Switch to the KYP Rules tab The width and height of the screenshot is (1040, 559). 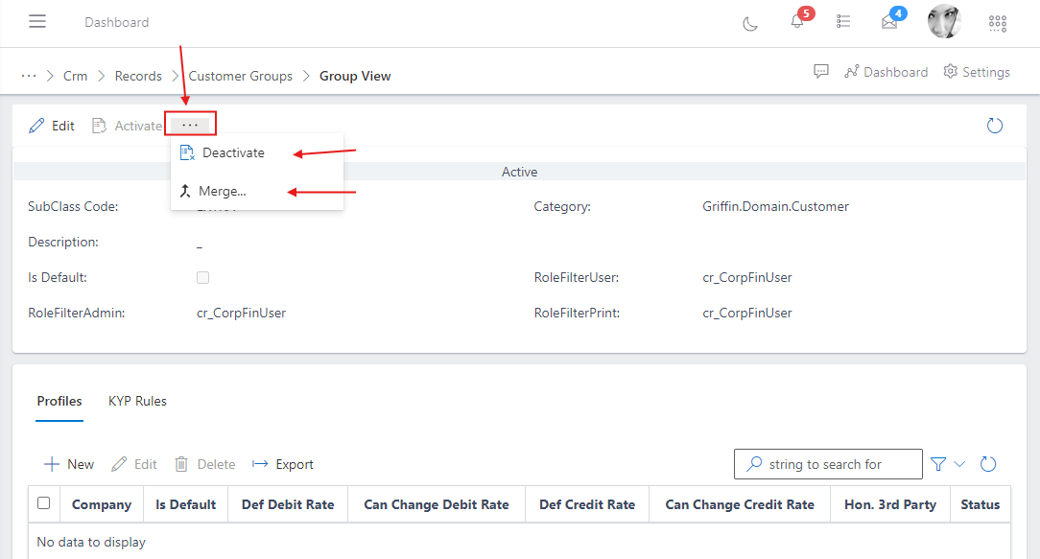(137, 401)
